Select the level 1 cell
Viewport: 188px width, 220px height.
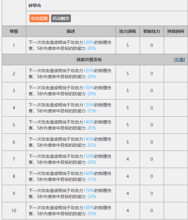tap(14, 45)
